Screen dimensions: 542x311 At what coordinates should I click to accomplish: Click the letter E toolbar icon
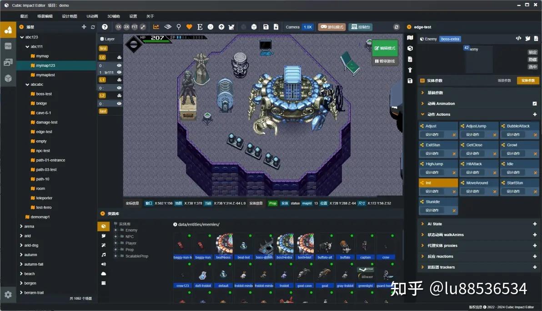pyautogui.click(x=200, y=27)
